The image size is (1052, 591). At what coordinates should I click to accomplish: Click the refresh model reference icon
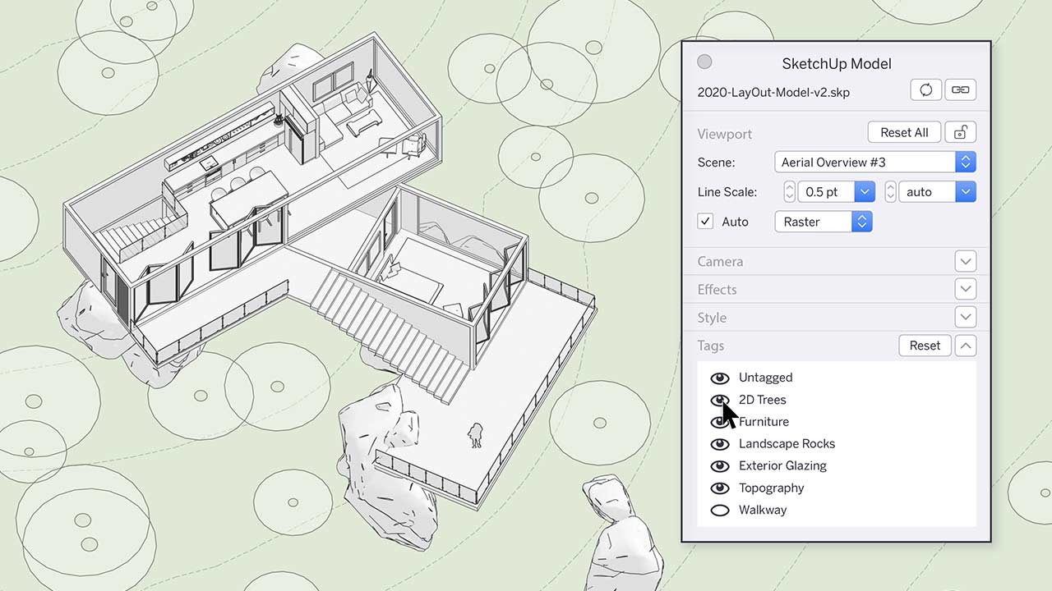pos(925,90)
